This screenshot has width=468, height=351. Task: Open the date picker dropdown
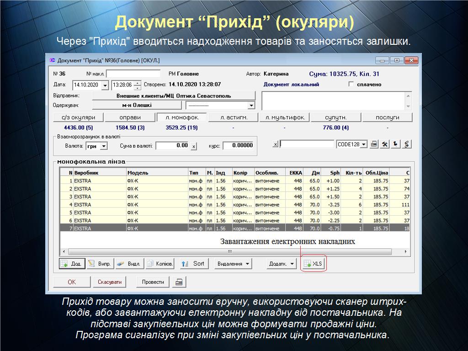pyautogui.click(x=105, y=85)
